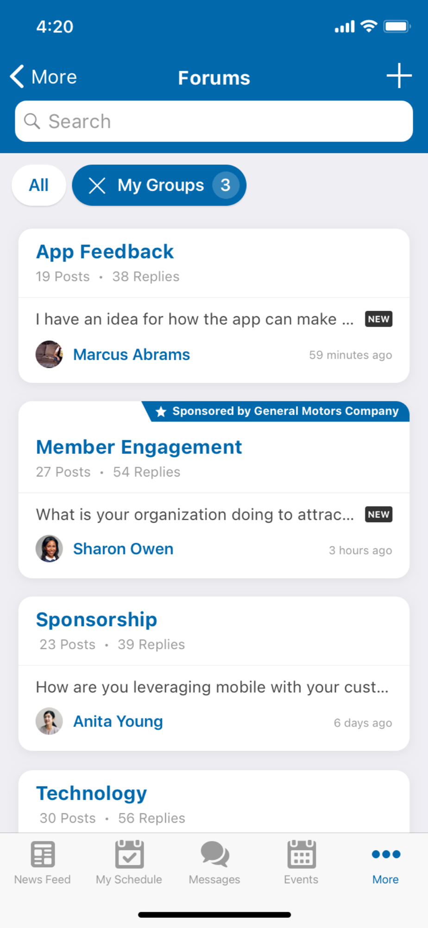
Task: Tap Sharon Owen's avatar
Action: pos(49,549)
